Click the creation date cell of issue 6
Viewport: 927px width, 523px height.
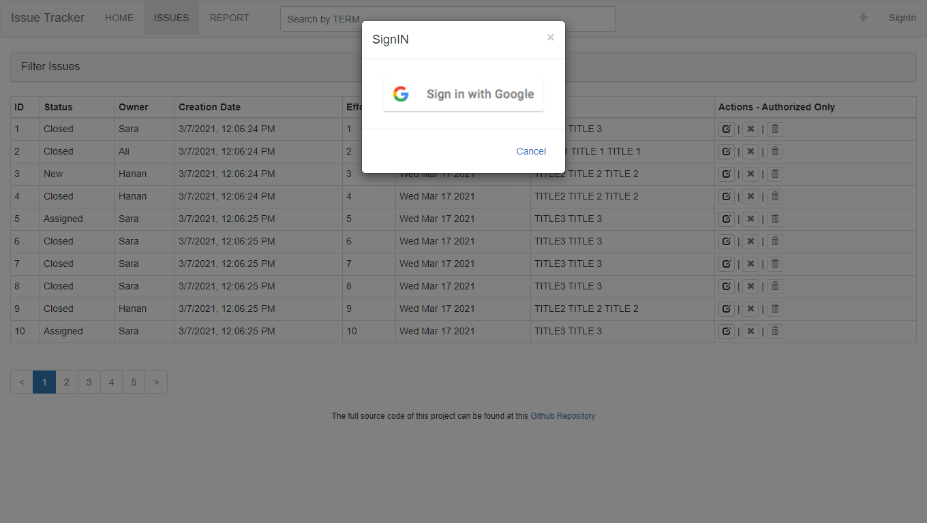[258, 241]
